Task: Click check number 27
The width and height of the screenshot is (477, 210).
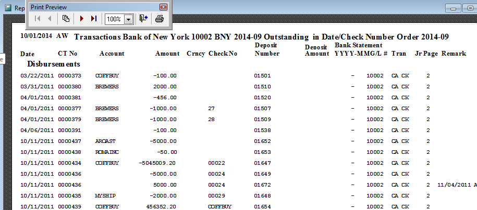Action: point(212,108)
